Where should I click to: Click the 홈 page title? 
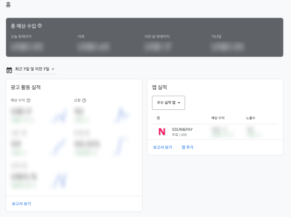tap(8, 5)
